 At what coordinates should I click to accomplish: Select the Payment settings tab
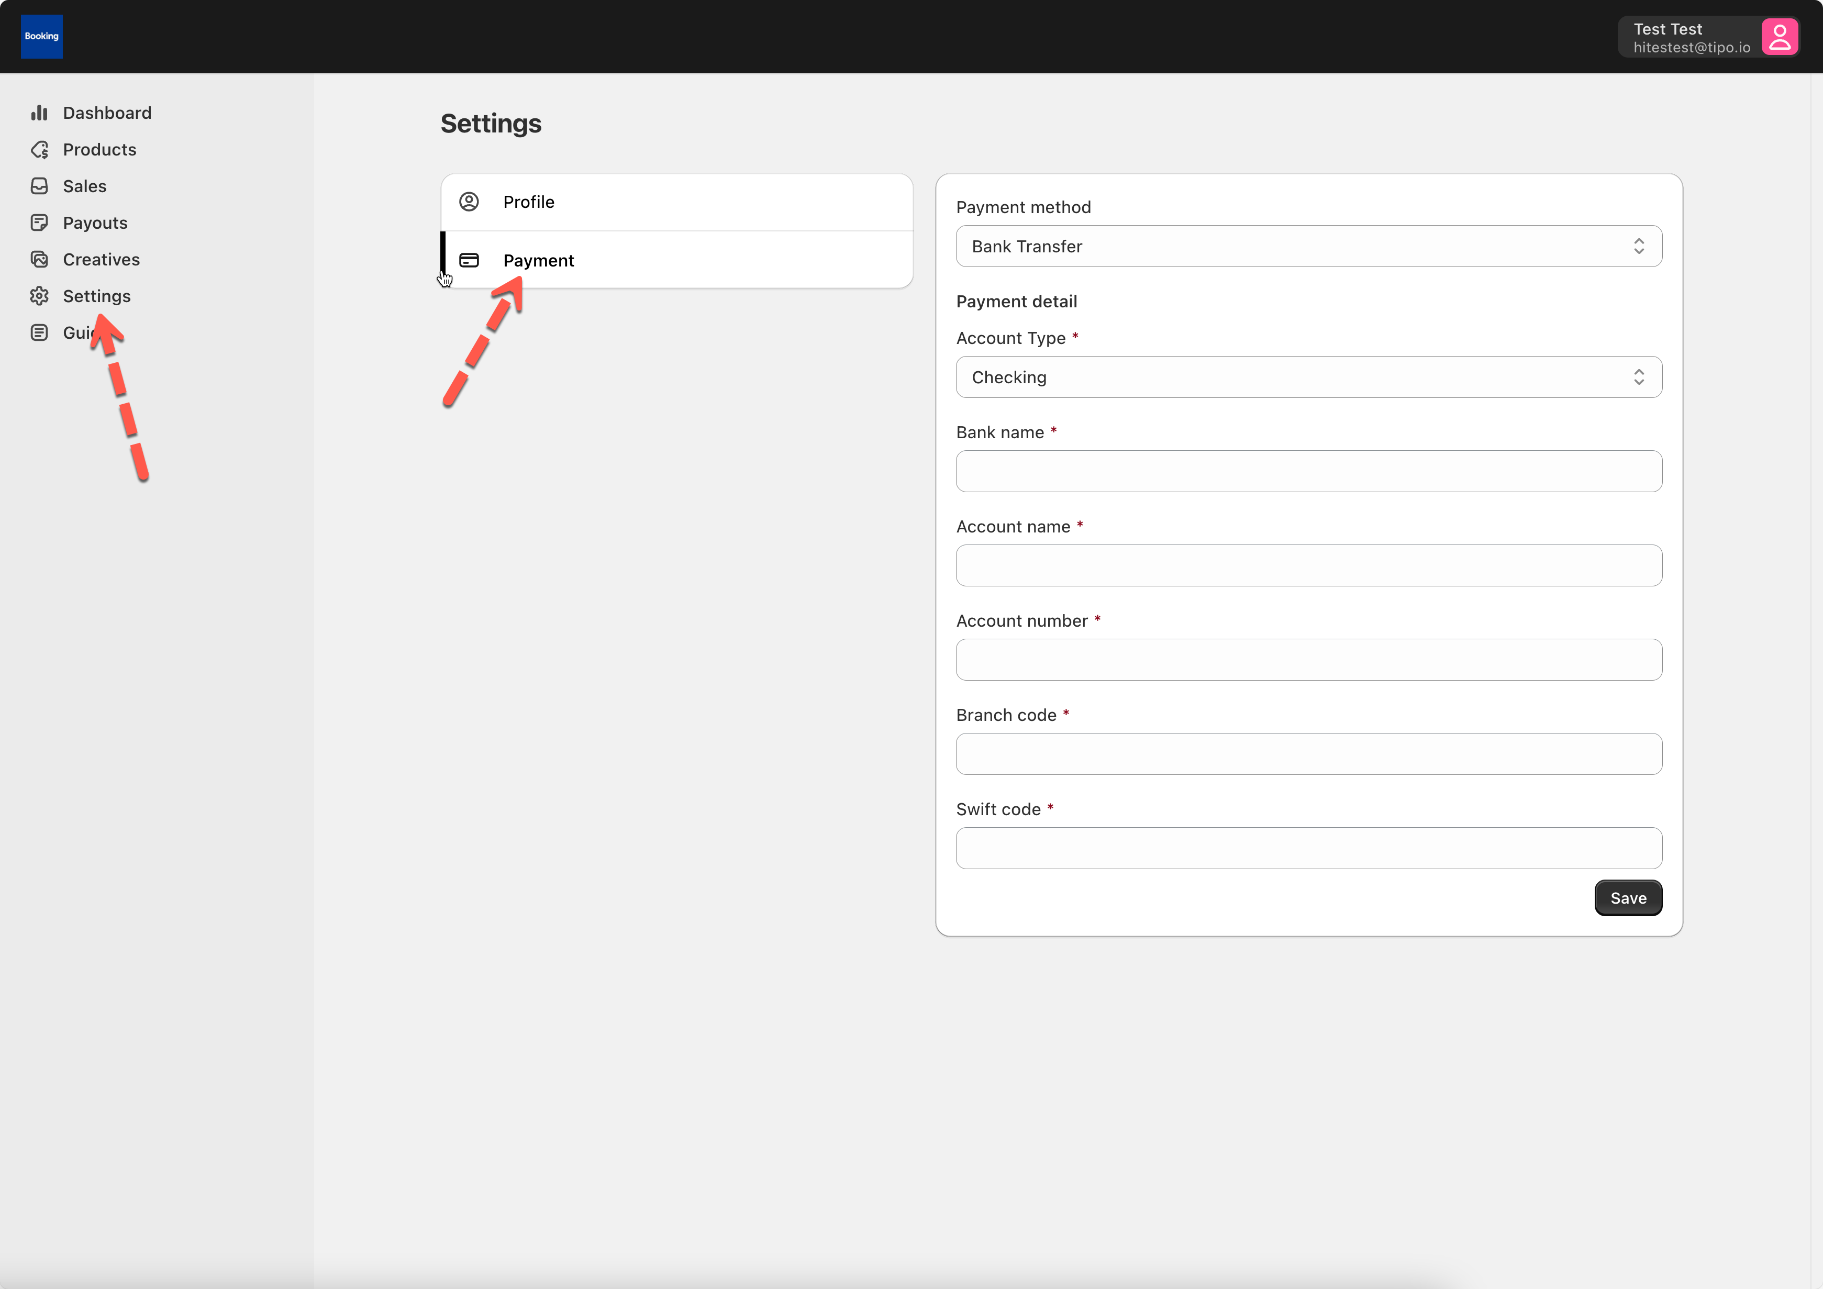676,261
